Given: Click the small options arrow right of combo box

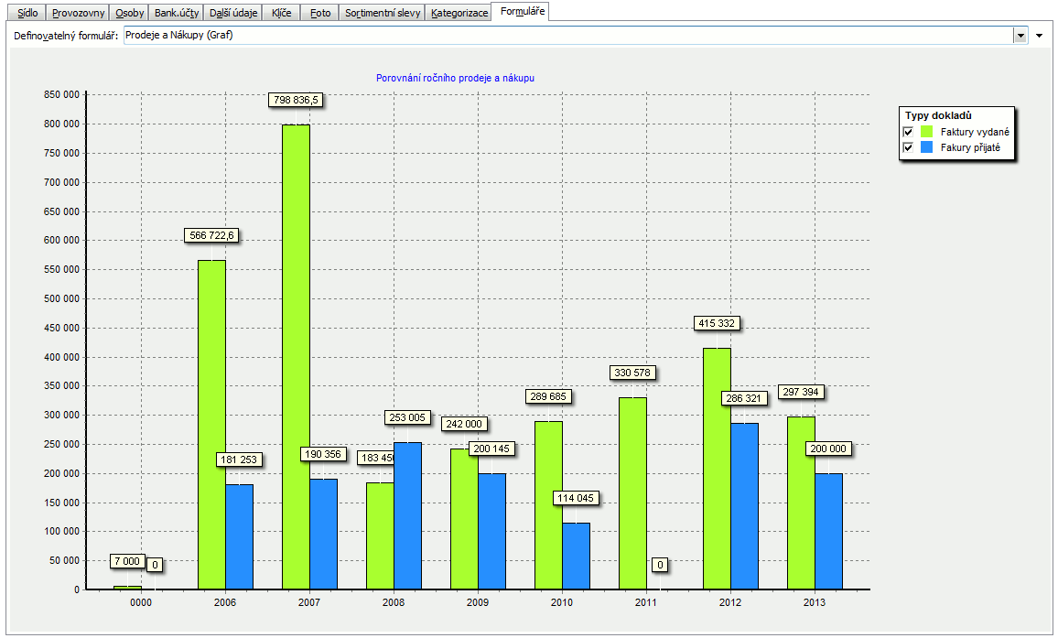Looking at the screenshot, I should click(x=1039, y=36).
